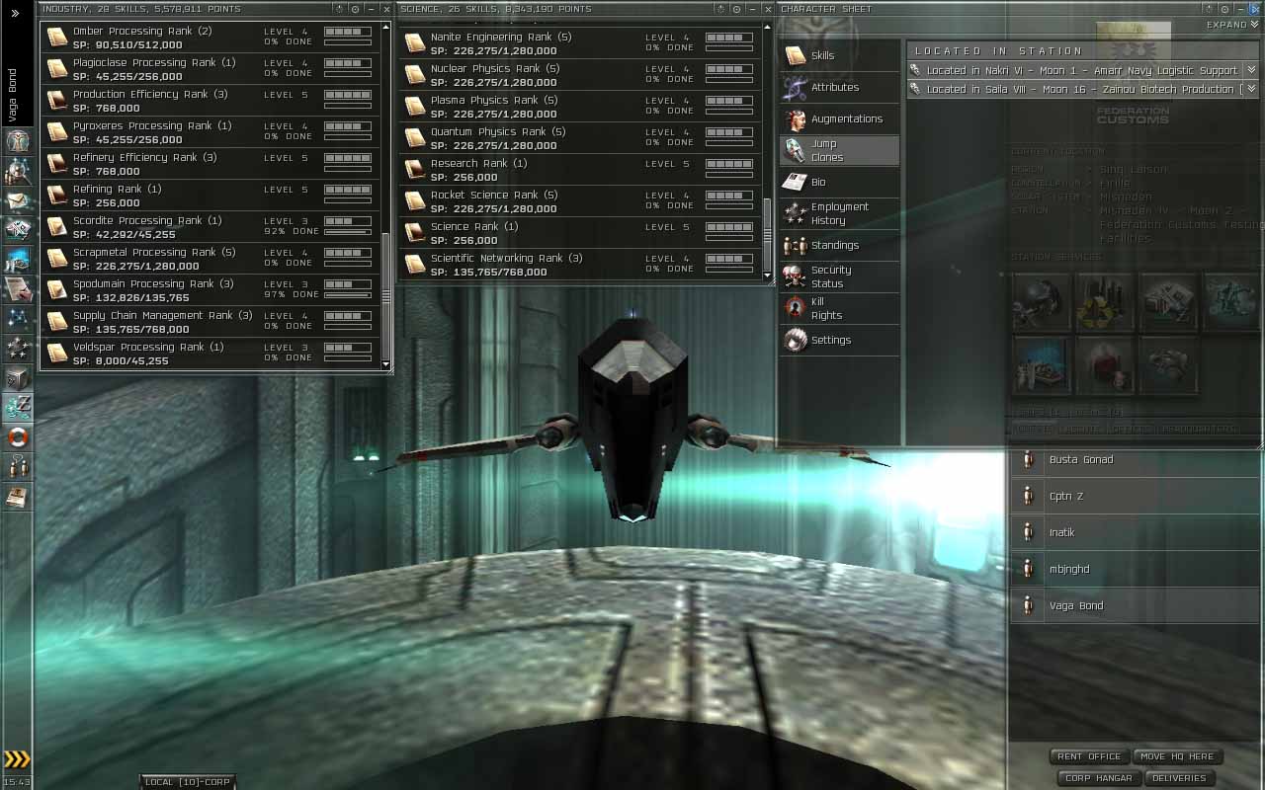
Task: Click the Production Efficiency skill book icon
Action: pos(57,101)
